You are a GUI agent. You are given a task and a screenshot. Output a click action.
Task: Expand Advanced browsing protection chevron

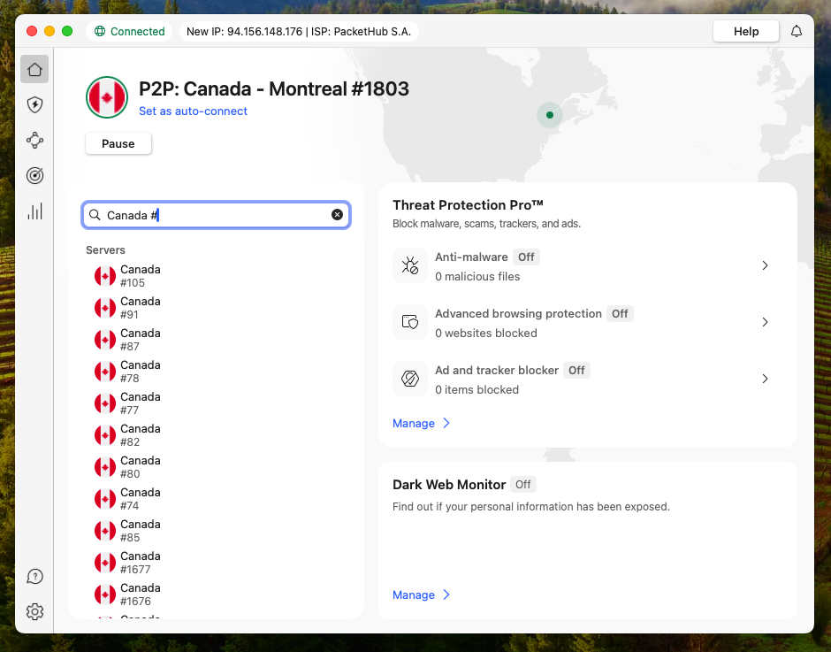click(765, 322)
